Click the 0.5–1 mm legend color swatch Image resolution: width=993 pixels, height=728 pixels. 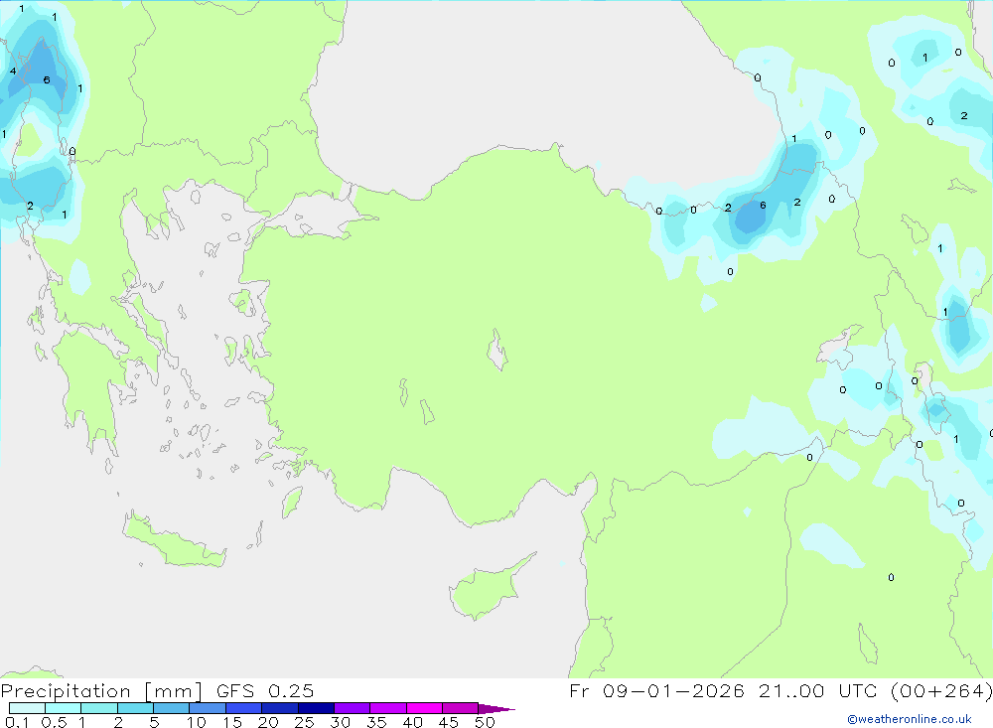pyautogui.click(x=64, y=708)
